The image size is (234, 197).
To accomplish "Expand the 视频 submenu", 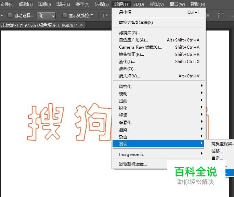I will [x=159, y=115].
